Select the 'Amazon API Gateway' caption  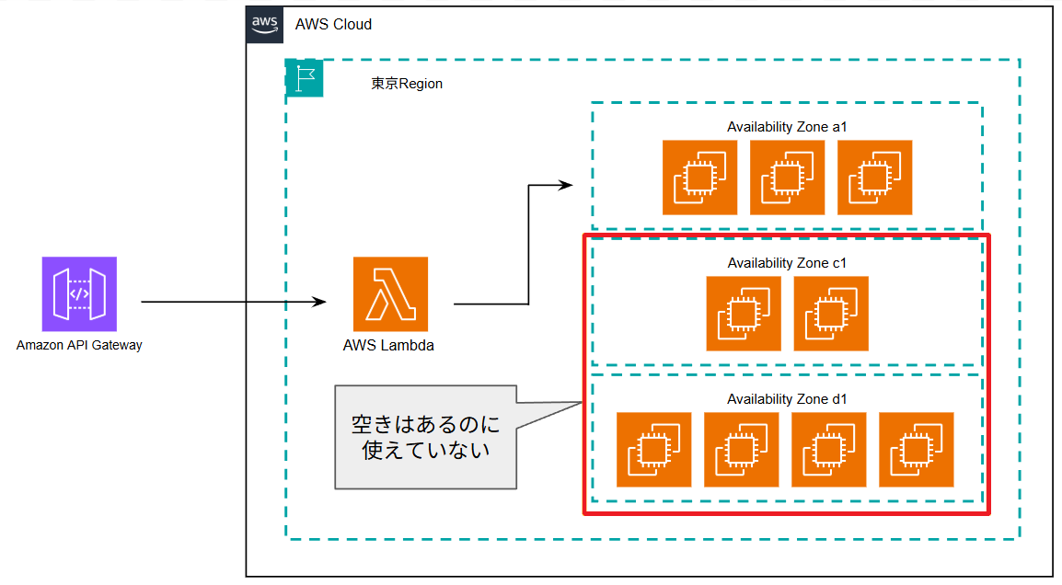[79, 345]
